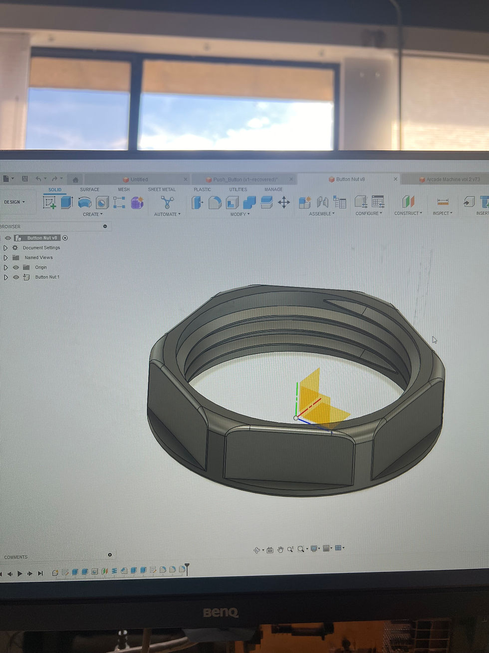Expand Named Views tree node

tap(5, 258)
